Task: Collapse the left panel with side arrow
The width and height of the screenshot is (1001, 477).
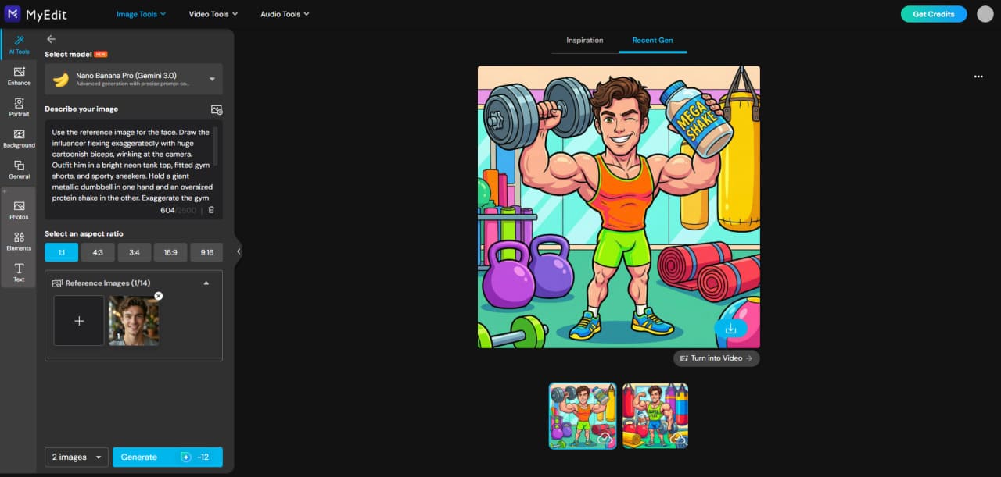Action: pos(239,251)
